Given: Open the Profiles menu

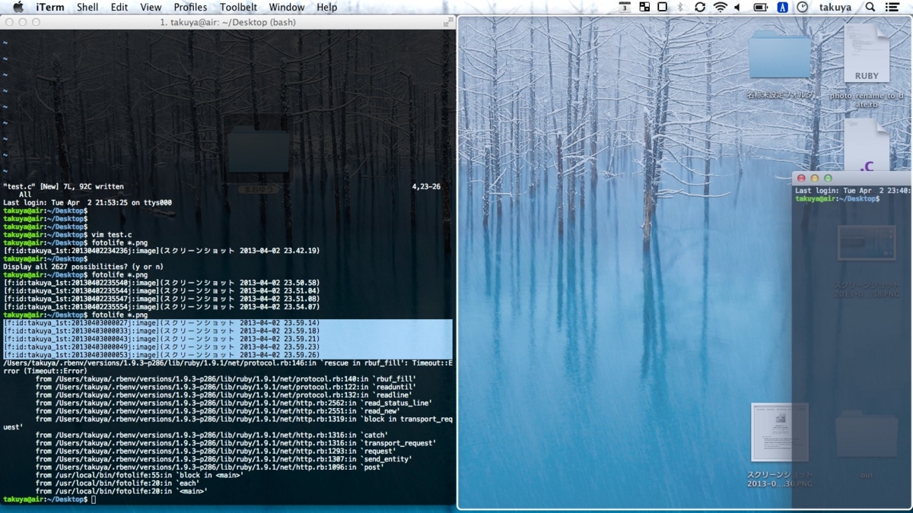Looking at the screenshot, I should click(x=190, y=7).
